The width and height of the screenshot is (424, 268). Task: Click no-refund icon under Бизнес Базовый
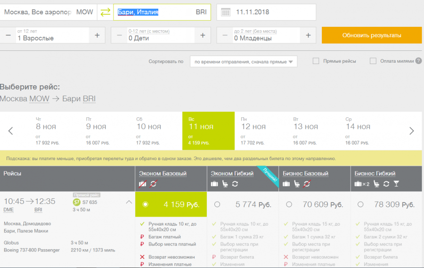coord(307,184)
